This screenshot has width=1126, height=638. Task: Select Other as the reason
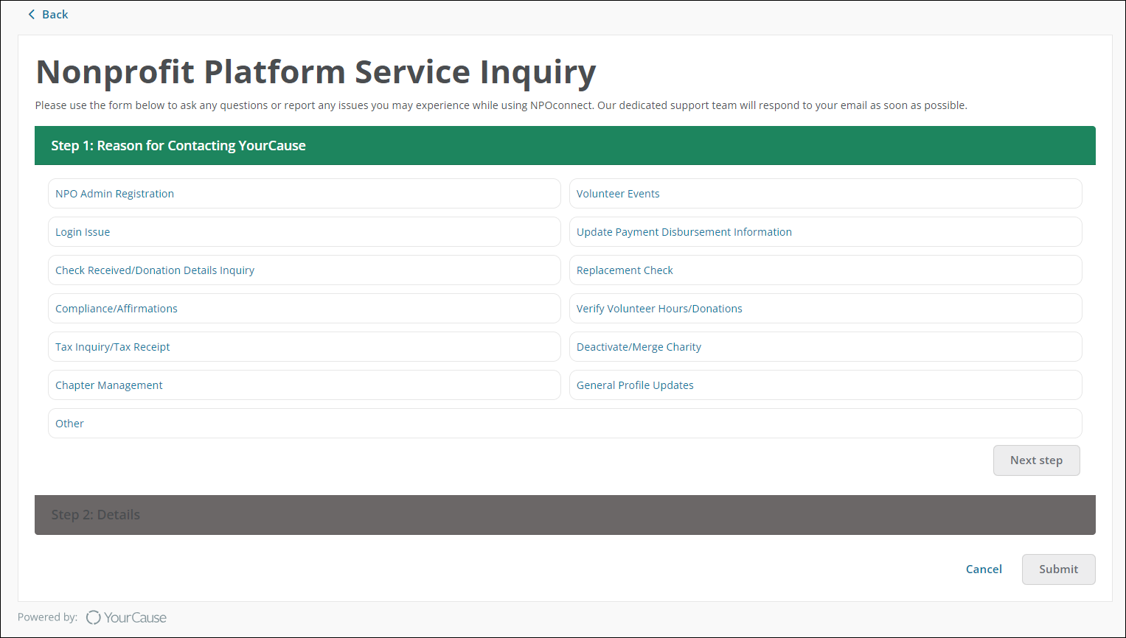(564, 424)
